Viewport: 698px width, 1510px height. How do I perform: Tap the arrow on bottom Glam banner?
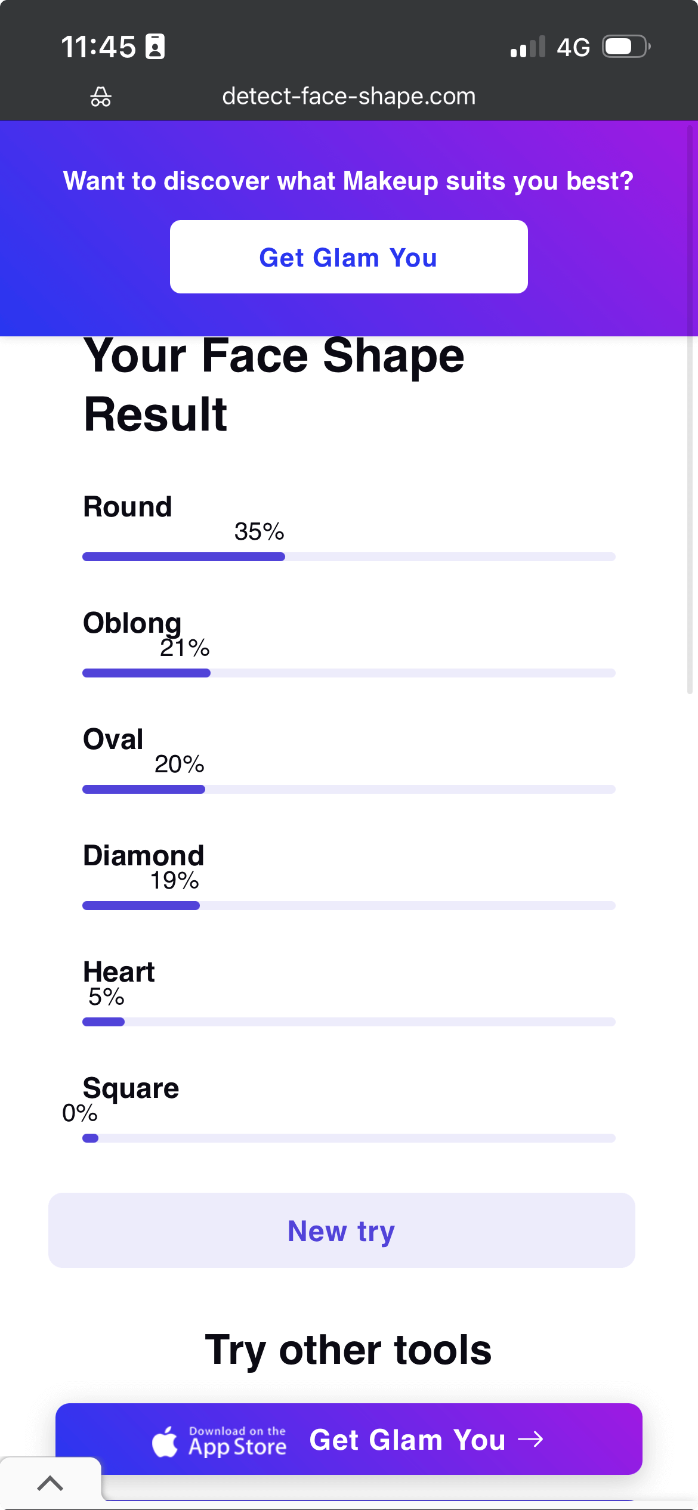531,1440
